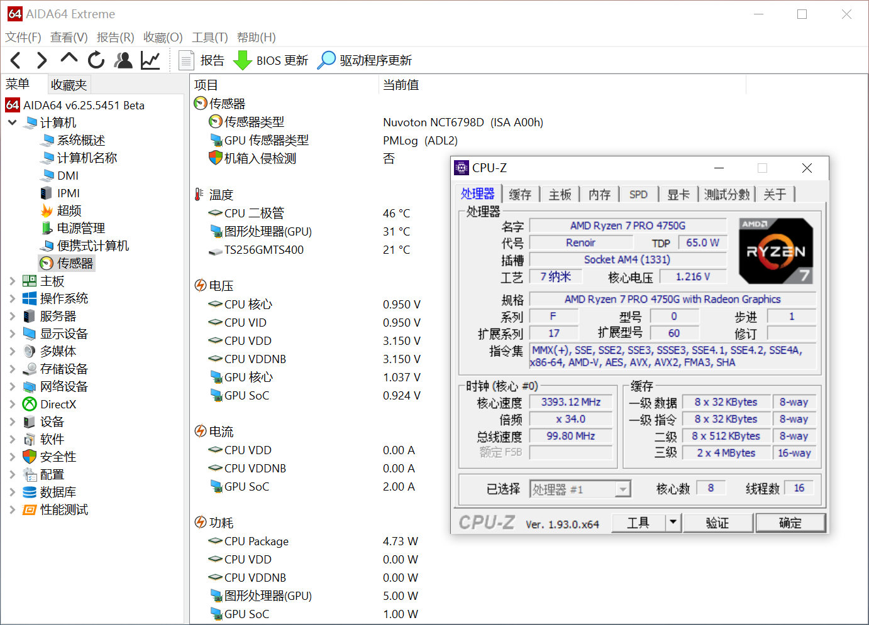Click the 报告 report toolbar button
The width and height of the screenshot is (869, 625).
(x=202, y=60)
